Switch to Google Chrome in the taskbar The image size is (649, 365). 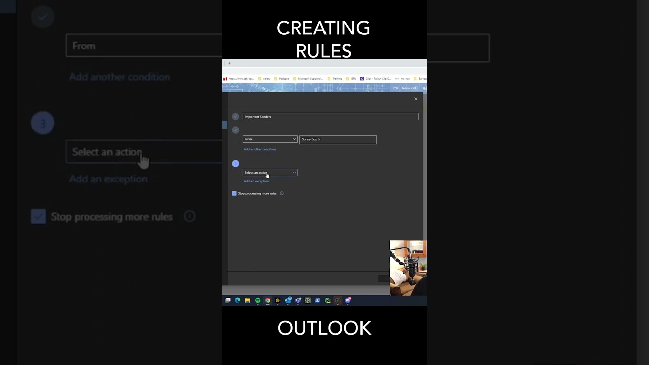coord(268,300)
